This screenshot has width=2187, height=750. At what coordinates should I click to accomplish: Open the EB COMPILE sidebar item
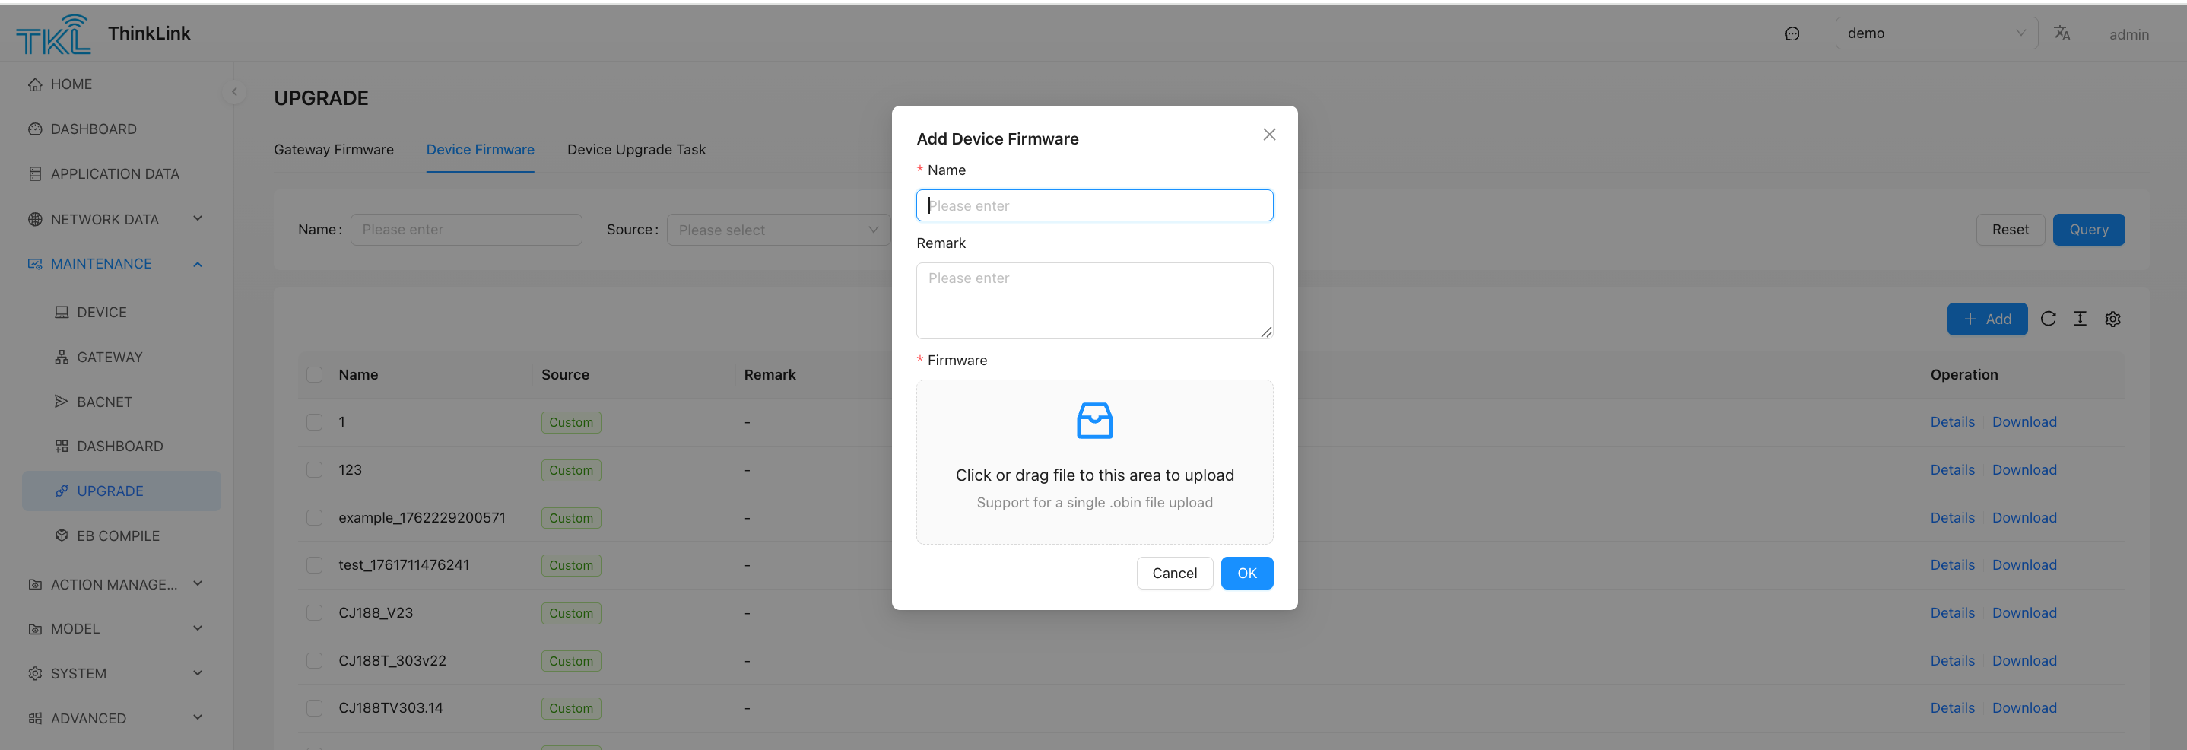point(118,536)
